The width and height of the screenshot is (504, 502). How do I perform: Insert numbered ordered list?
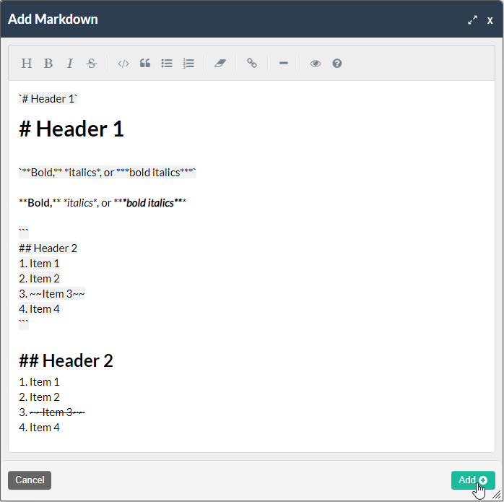pyautogui.click(x=188, y=64)
